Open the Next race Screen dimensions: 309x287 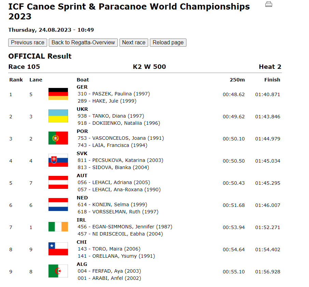pos(134,43)
